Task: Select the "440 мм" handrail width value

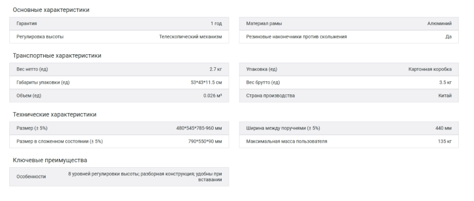Action: 443,128
